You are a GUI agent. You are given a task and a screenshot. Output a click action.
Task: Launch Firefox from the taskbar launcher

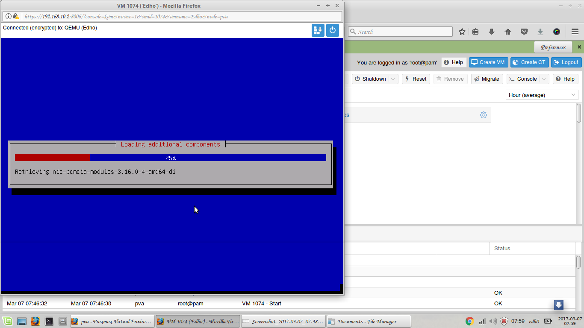coord(35,321)
